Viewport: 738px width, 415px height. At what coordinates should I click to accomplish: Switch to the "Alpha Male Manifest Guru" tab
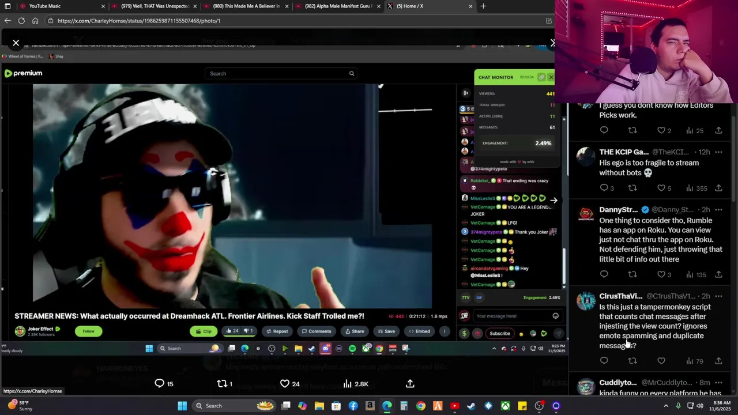(x=338, y=6)
